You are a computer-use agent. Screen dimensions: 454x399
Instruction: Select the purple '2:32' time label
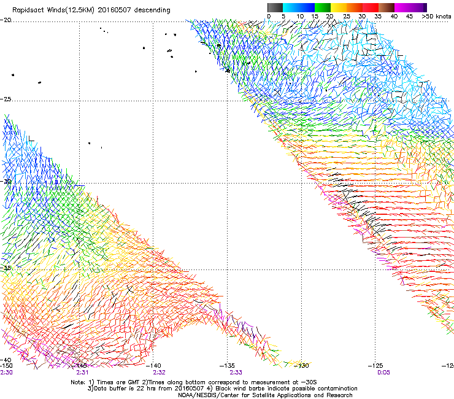(x=160, y=373)
